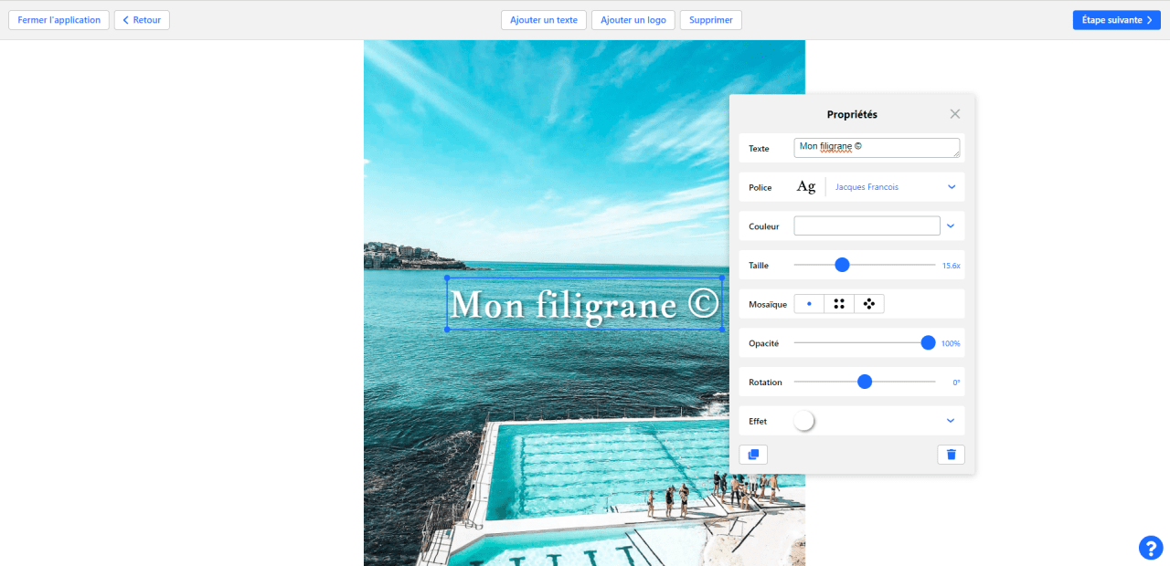Click into the Texte input field
This screenshot has width=1170, height=566.
point(877,148)
